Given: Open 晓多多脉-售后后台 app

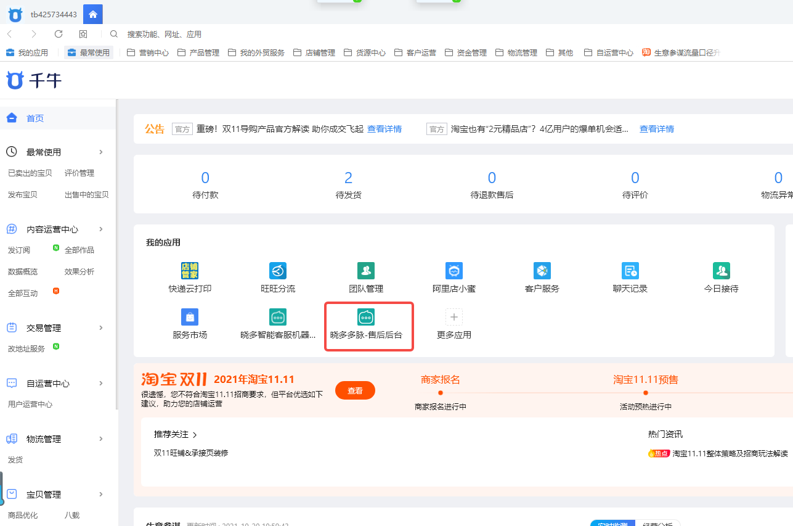Looking at the screenshot, I should (366, 317).
